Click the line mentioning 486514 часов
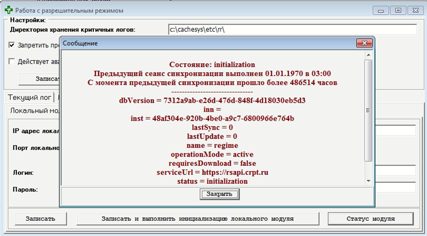This screenshot has width=427, height=236. 212,82
